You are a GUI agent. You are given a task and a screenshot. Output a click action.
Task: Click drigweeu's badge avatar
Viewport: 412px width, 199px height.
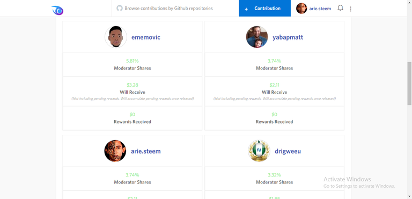[x=259, y=151]
